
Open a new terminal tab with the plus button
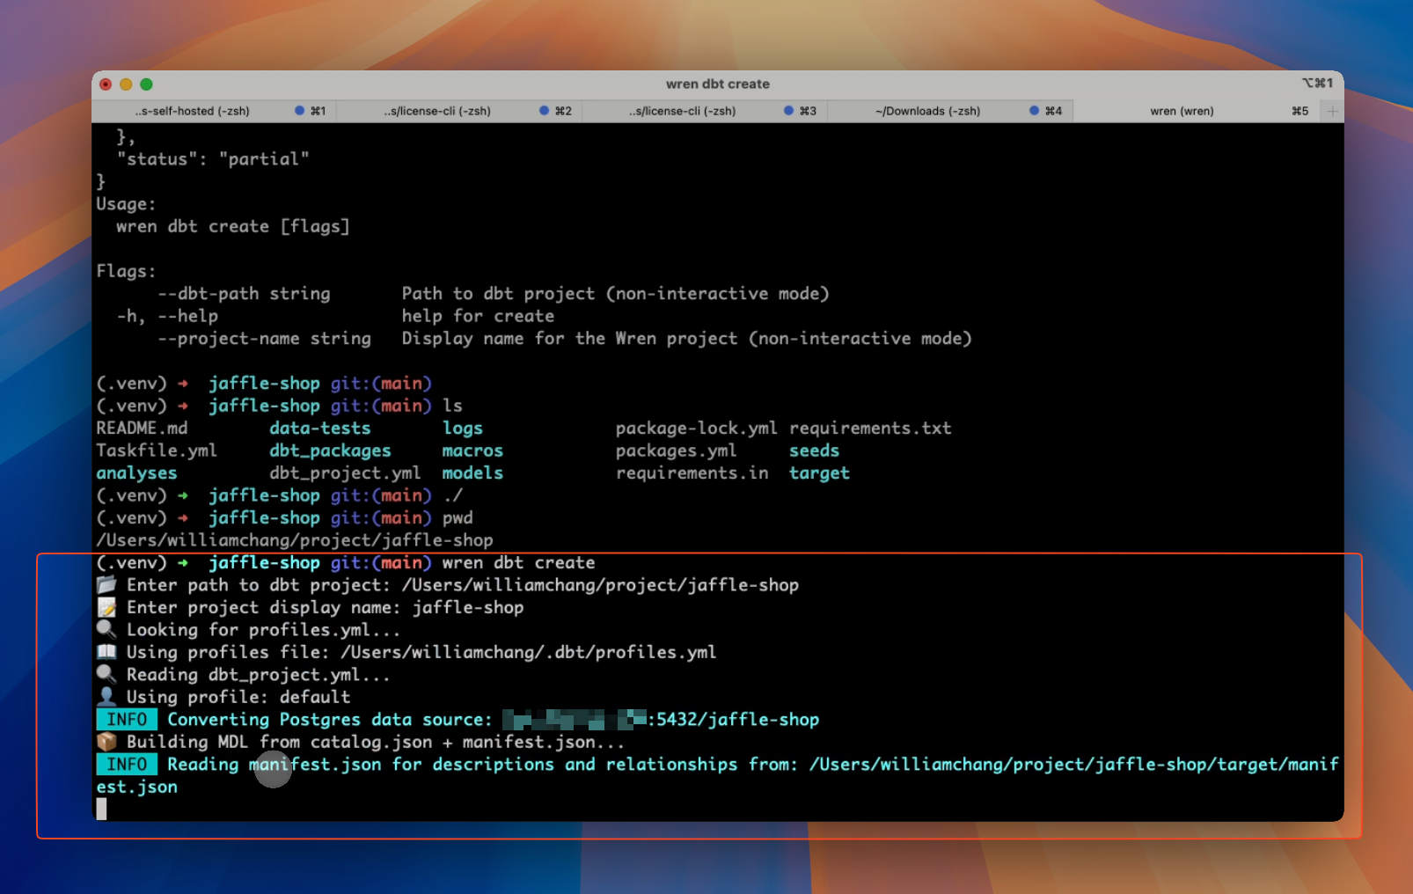coord(1331,111)
